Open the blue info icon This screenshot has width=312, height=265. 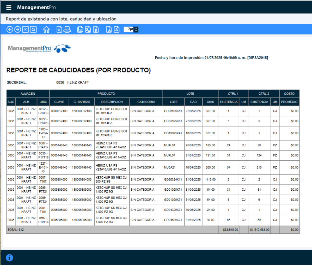tap(9, 258)
